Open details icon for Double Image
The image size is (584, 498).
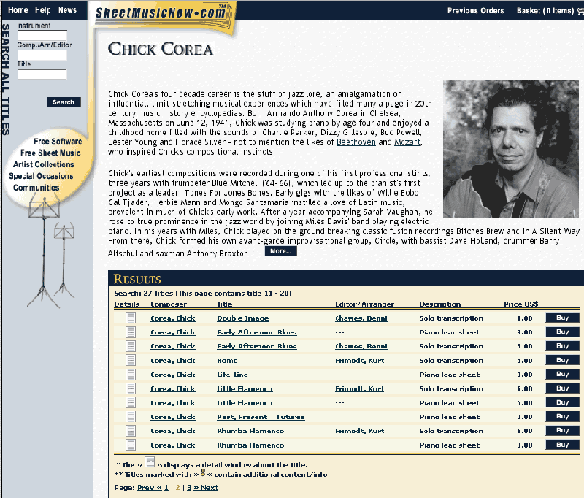tap(131, 318)
